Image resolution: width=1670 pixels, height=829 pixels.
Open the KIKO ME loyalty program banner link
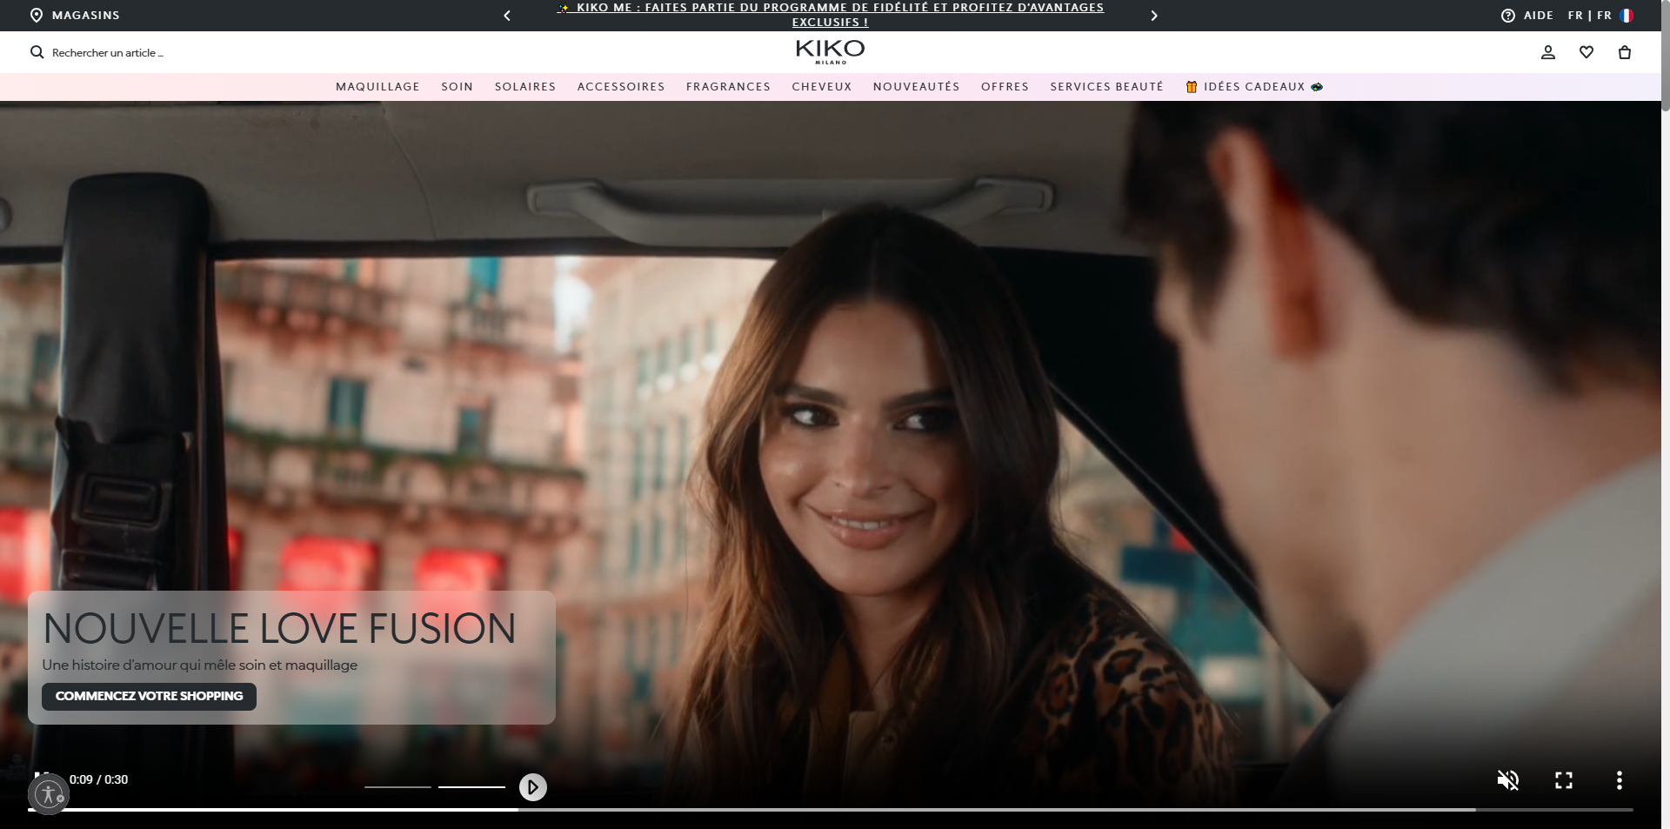(x=831, y=15)
